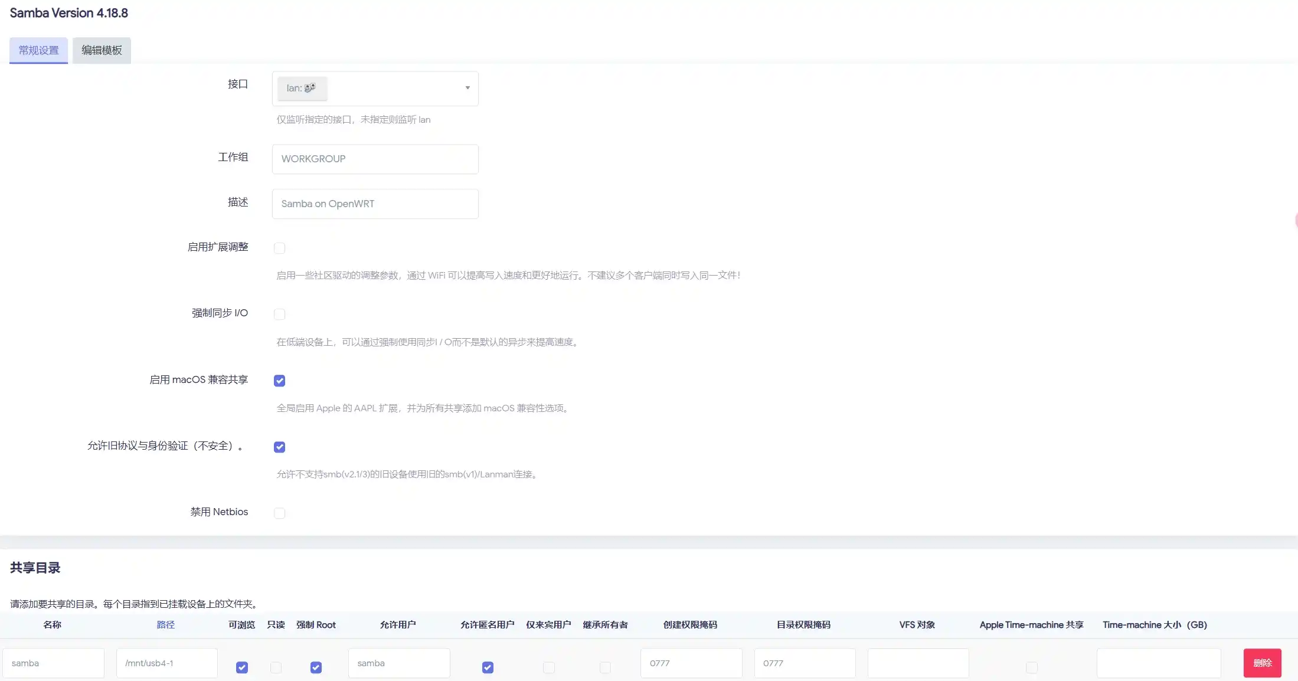Toggle 强制 Root checkbox for samba share
The image size is (1298, 681).
(x=316, y=667)
